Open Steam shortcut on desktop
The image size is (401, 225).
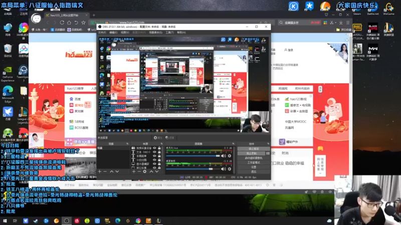click(x=357, y=9)
